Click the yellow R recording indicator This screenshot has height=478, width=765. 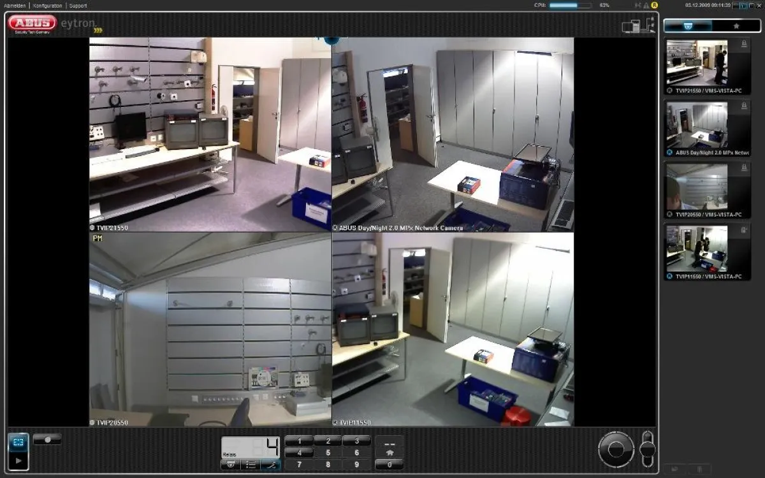coord(654,5)
